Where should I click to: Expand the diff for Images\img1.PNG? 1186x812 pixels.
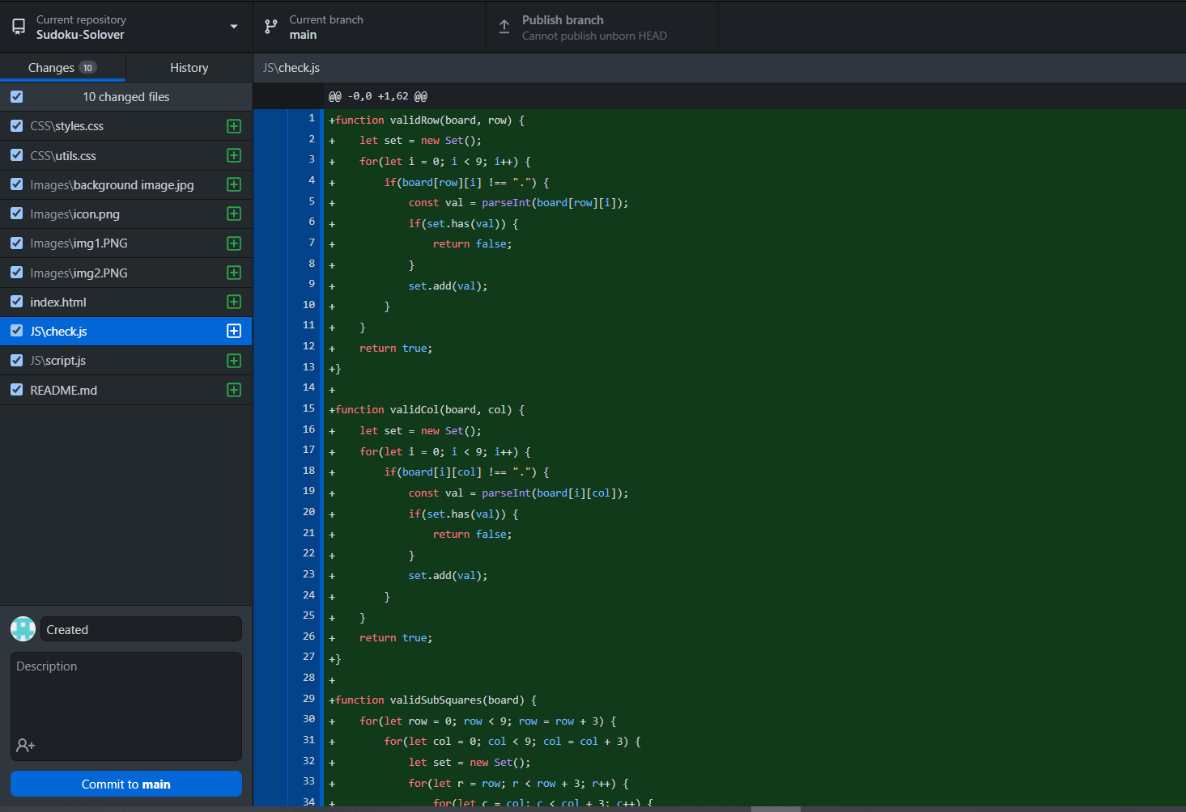(x=233, y=243)
